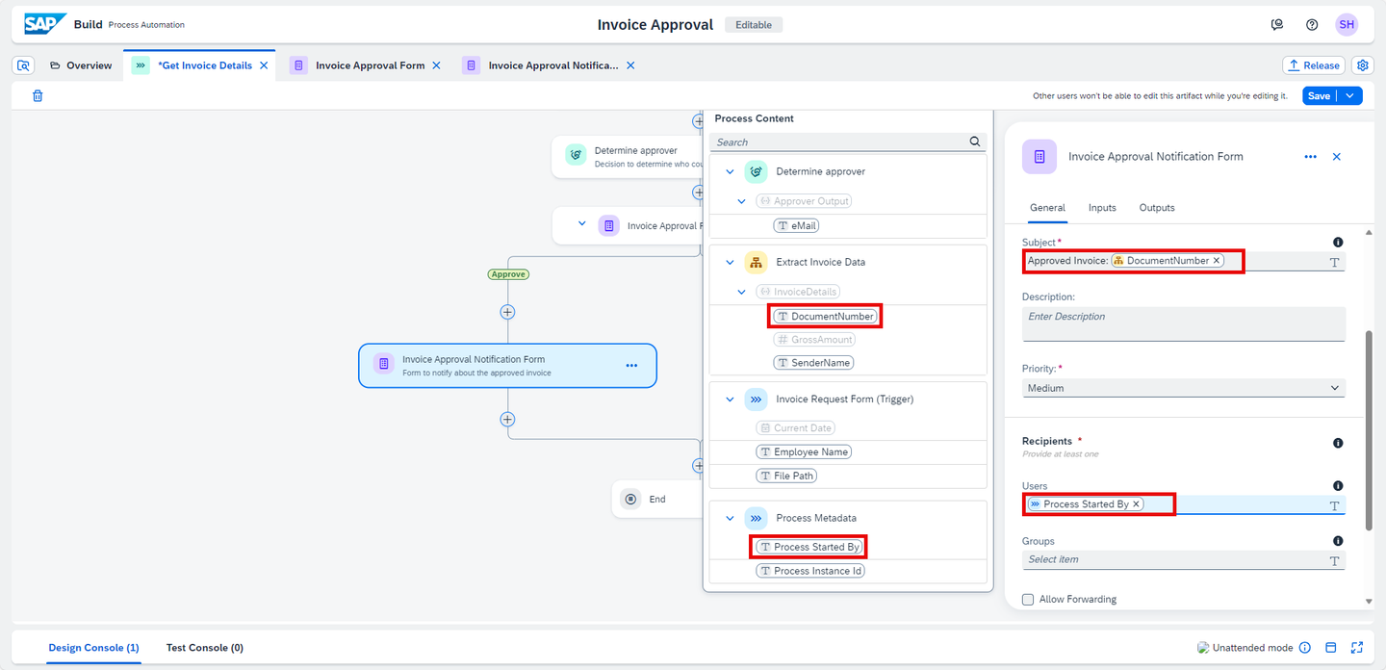Click the text T icon in Subject field

tap(1334, 262)
